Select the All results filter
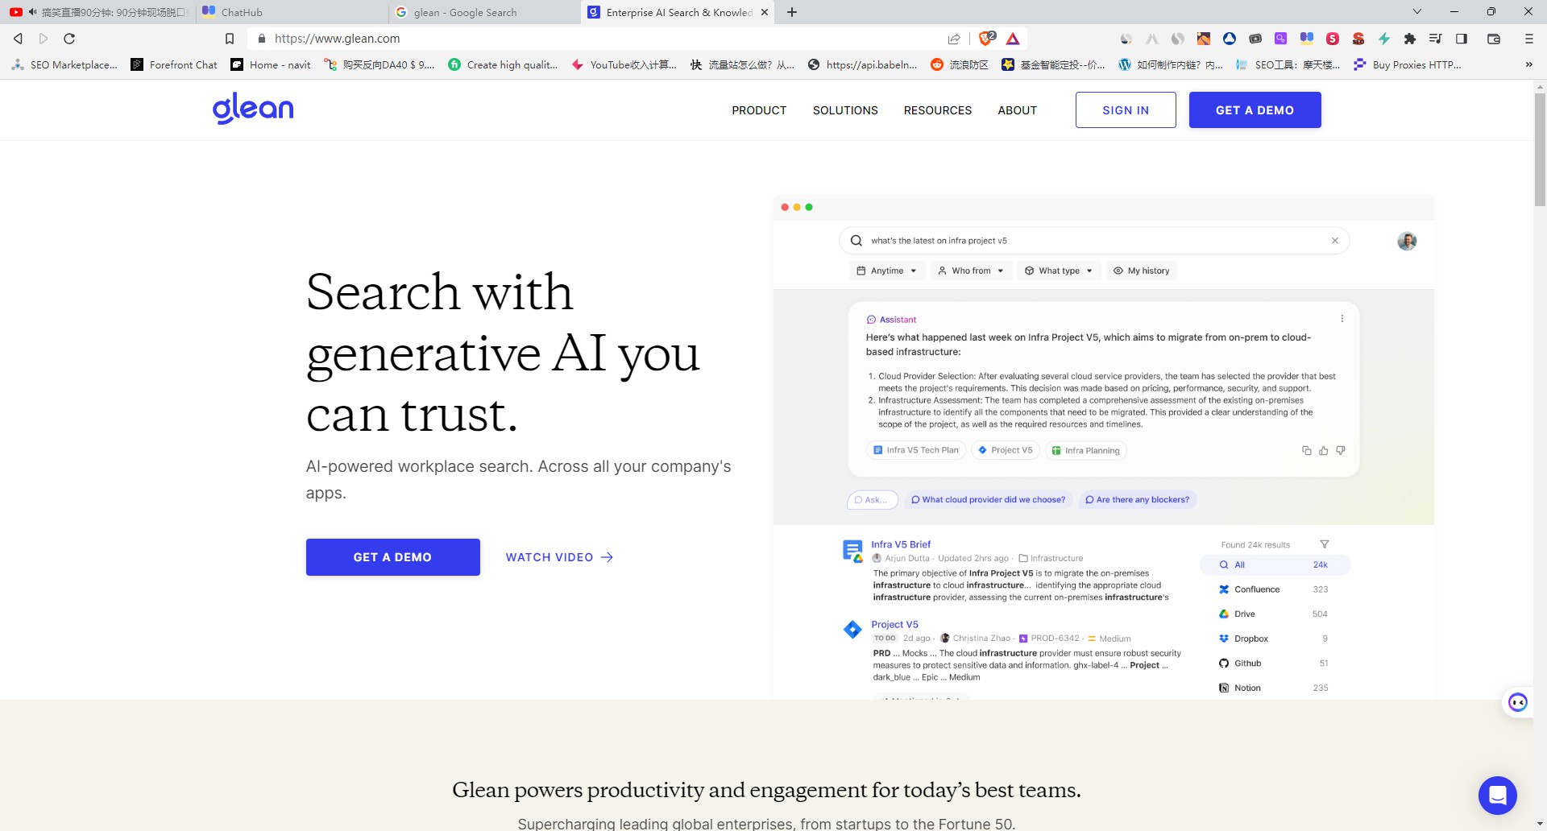 [x=1275, y=564]
